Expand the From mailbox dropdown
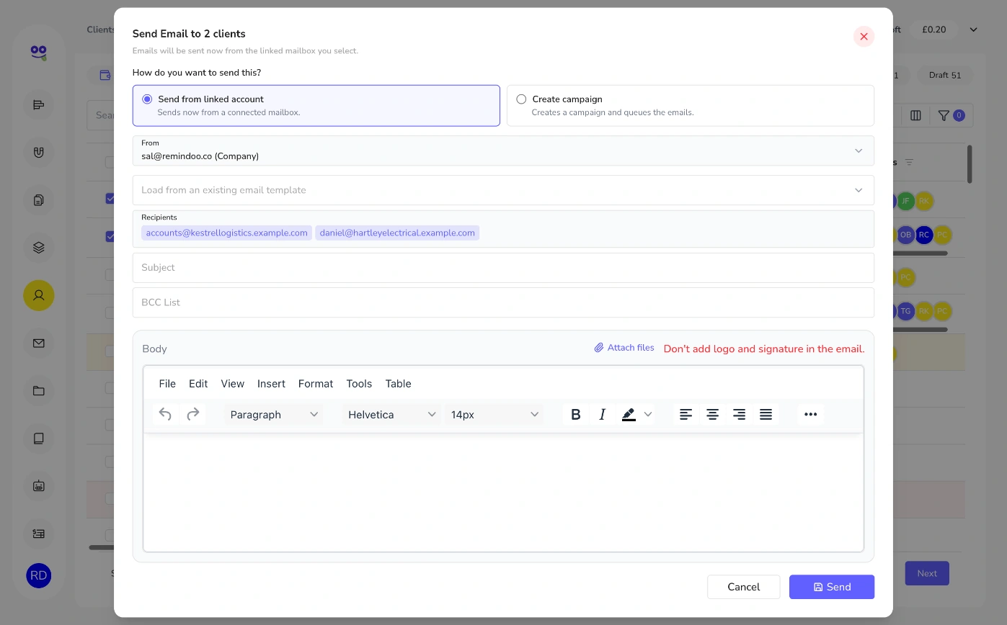1007x625 pixels. 503,150
